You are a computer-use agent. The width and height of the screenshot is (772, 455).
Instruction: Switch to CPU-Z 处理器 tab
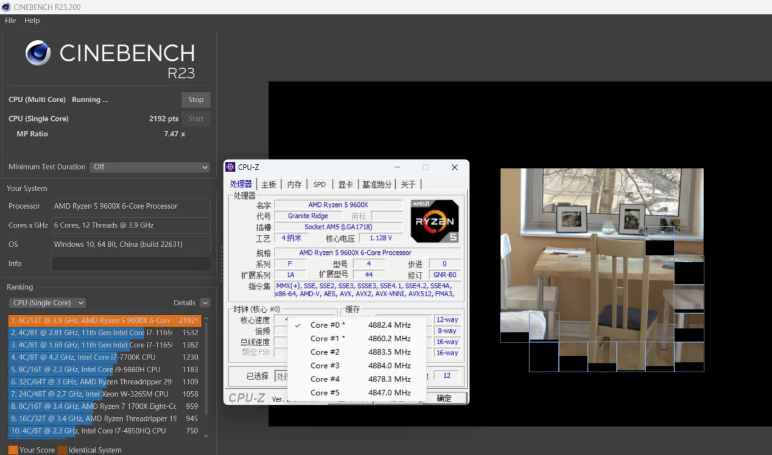pos(241,184)
